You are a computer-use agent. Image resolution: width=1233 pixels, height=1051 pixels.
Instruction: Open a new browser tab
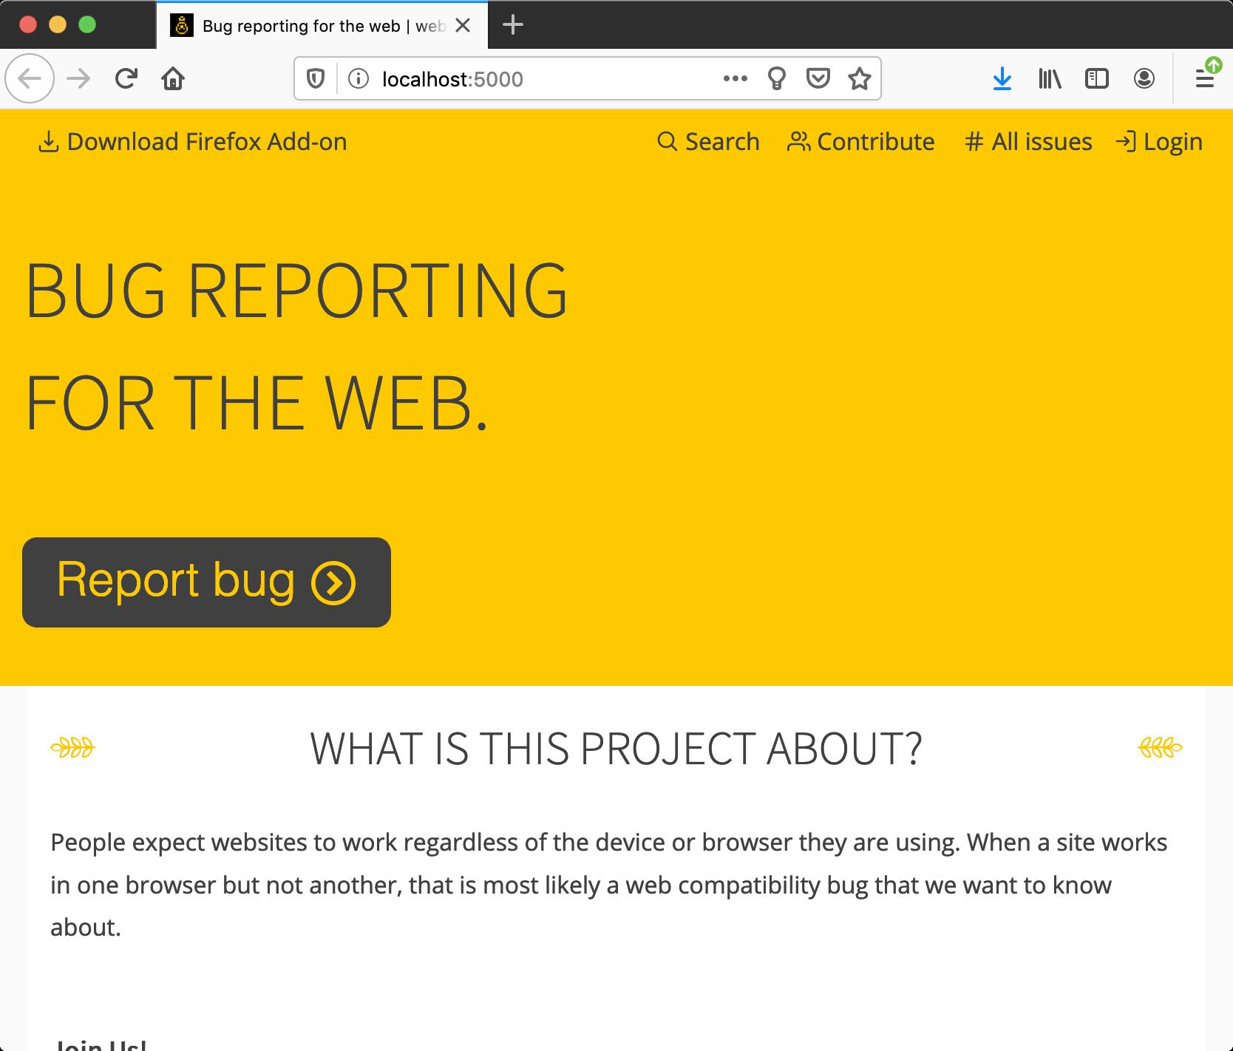(x=512, y=25)
